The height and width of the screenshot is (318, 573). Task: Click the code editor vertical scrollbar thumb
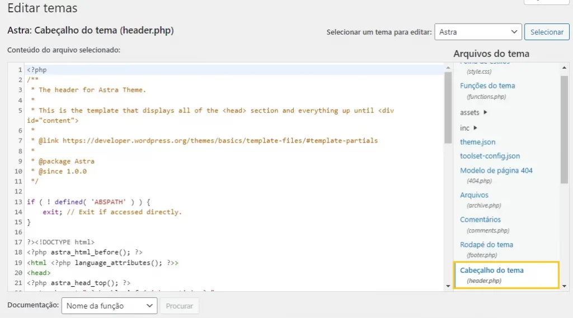(x=448, y=108)
